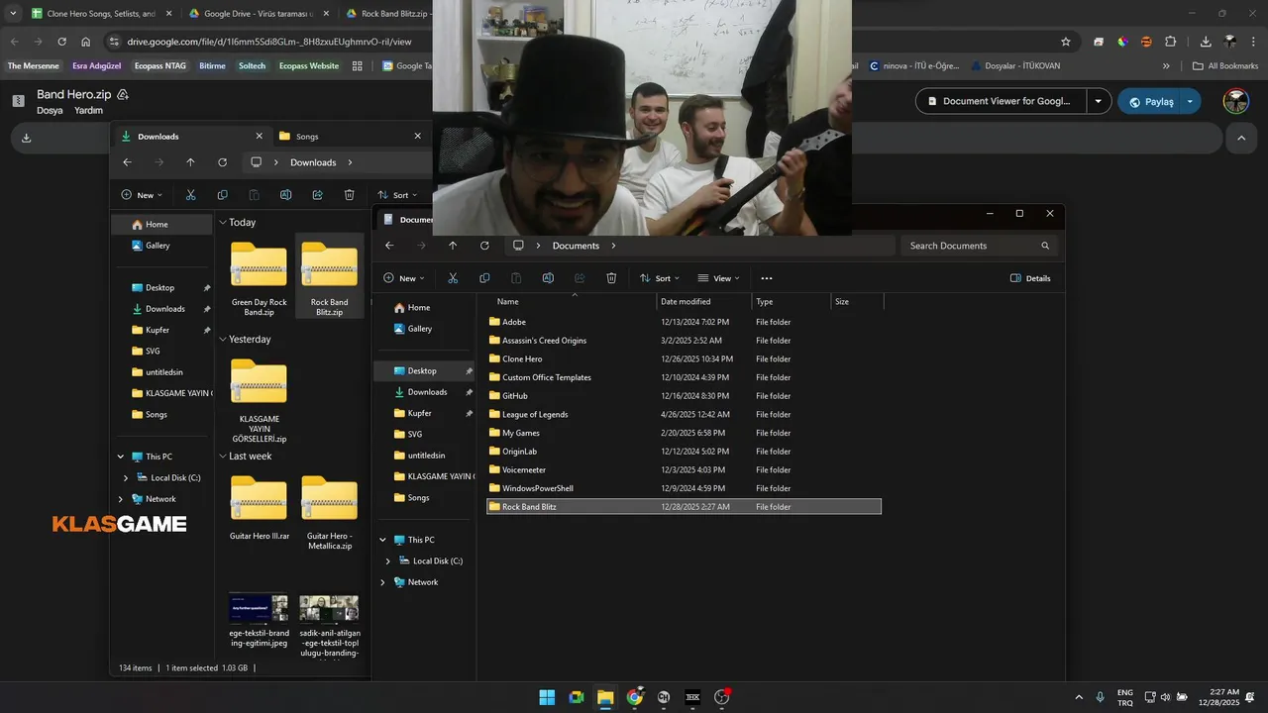This screenshot has height=713, width=1268.
Task: Click Copy icon in Documents window toolbar
Action: coord(484,278)
